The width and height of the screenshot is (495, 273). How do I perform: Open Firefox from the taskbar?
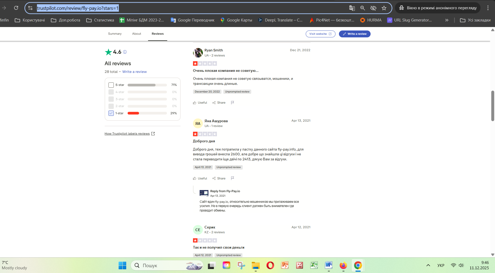point(343,265)
